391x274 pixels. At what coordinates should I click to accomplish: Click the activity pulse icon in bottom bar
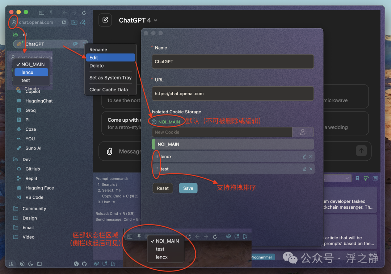point(76,264)
